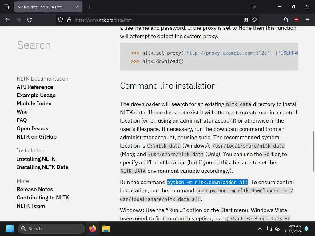This screenshot has height=236, width=315.
Task: Open the clock showing 5:23 AM
Action: (x=293, y=229)
